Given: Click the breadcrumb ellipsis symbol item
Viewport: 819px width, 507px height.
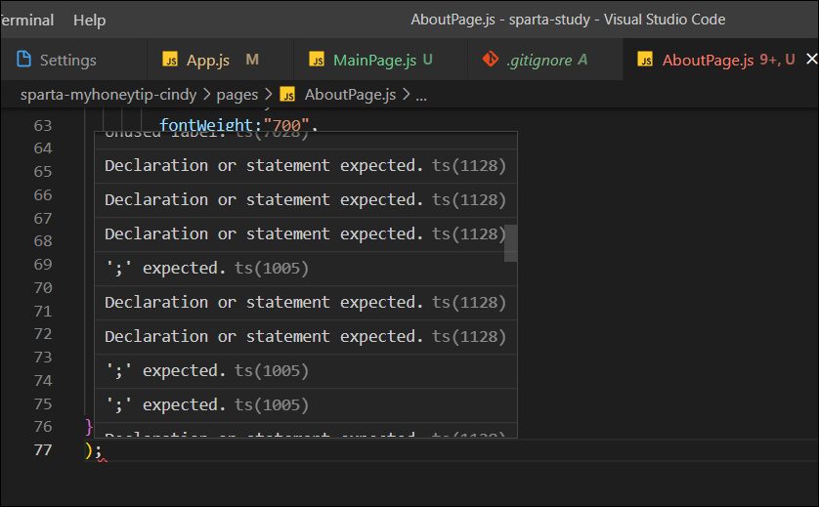Looking at the screenshot, I should (421, 96).
